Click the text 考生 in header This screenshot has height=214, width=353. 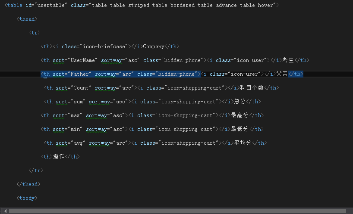click(288, 60)
